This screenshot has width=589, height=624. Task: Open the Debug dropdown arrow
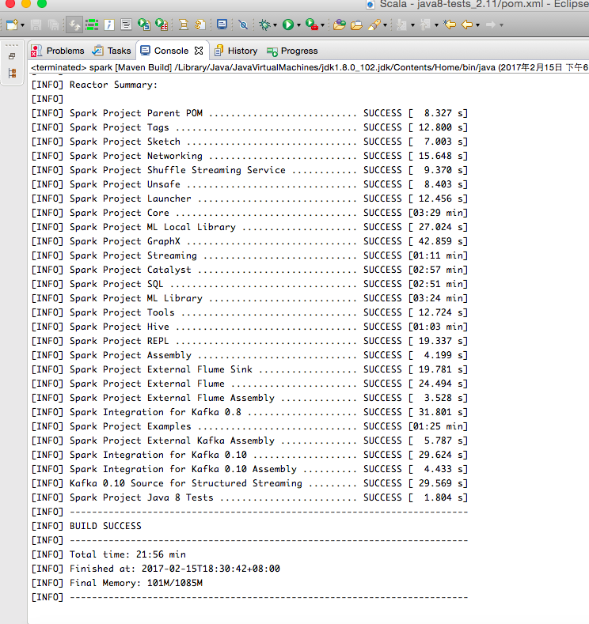275,25
